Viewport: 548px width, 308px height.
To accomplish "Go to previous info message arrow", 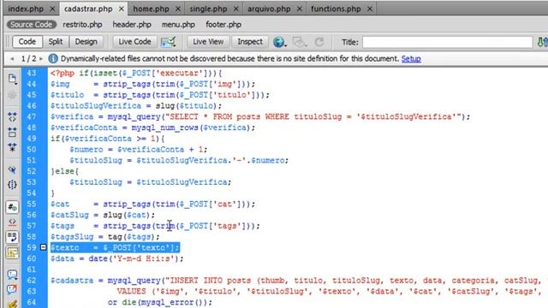I will pyautogui.click(x=12, y=59).
